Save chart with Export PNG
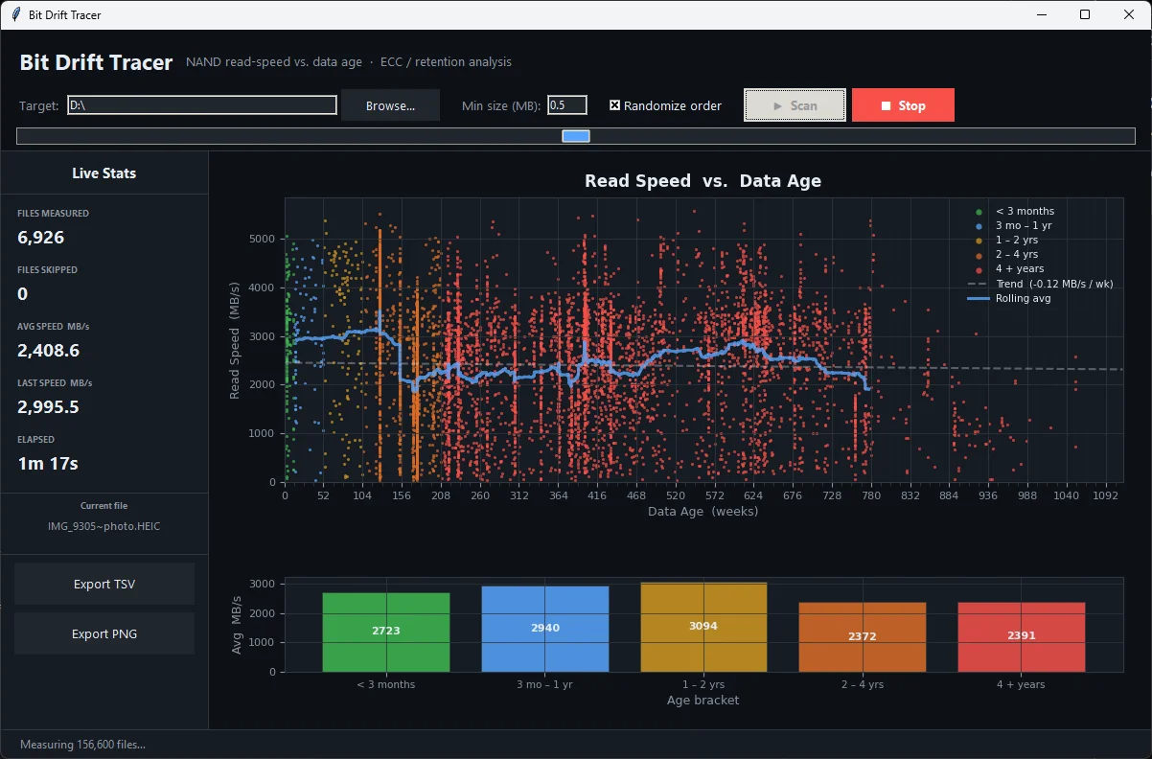 click(104, 633)
